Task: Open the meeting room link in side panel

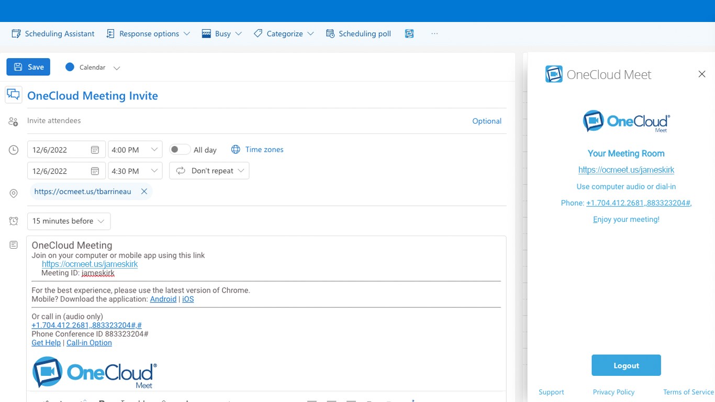Action: (x=626, y=170)
